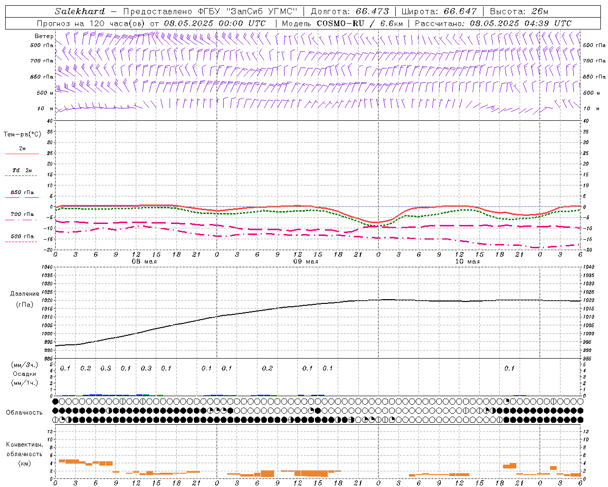
Task: Click the green dashed line sample under Td 2м
Action: (x=21, y=175)
